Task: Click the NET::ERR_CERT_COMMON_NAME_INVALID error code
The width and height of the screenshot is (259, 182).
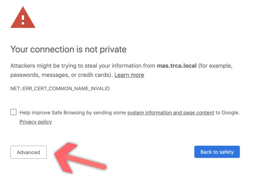Action: click(60, 88)
